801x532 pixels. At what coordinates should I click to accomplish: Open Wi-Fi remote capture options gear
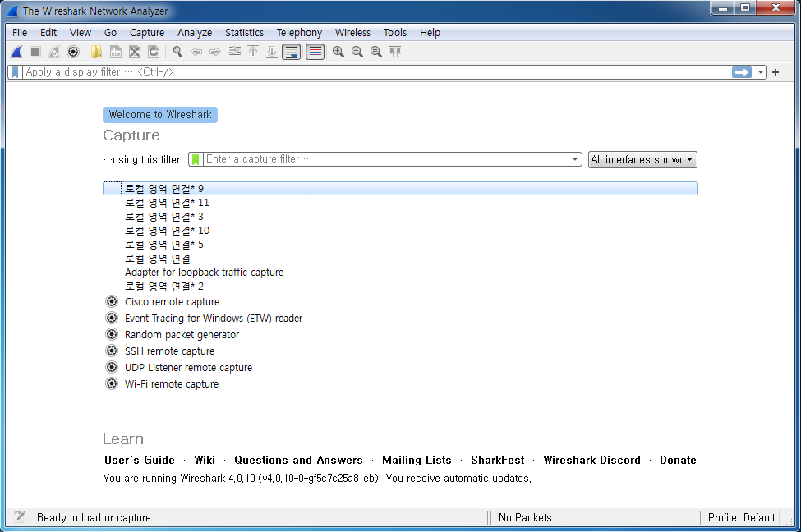tap(112, 383)
